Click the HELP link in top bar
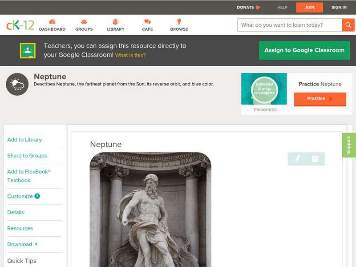Screen dimensions: 356x267 282,8
